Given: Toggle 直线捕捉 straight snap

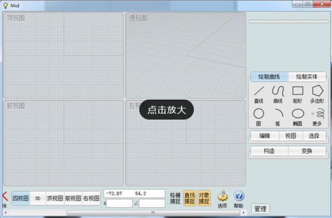Looking at the screenshot, I should pos(189,198).
